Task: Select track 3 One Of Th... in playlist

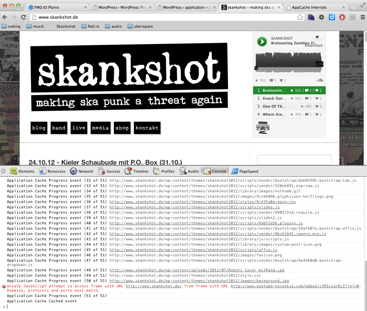Action: click(289, 106)
